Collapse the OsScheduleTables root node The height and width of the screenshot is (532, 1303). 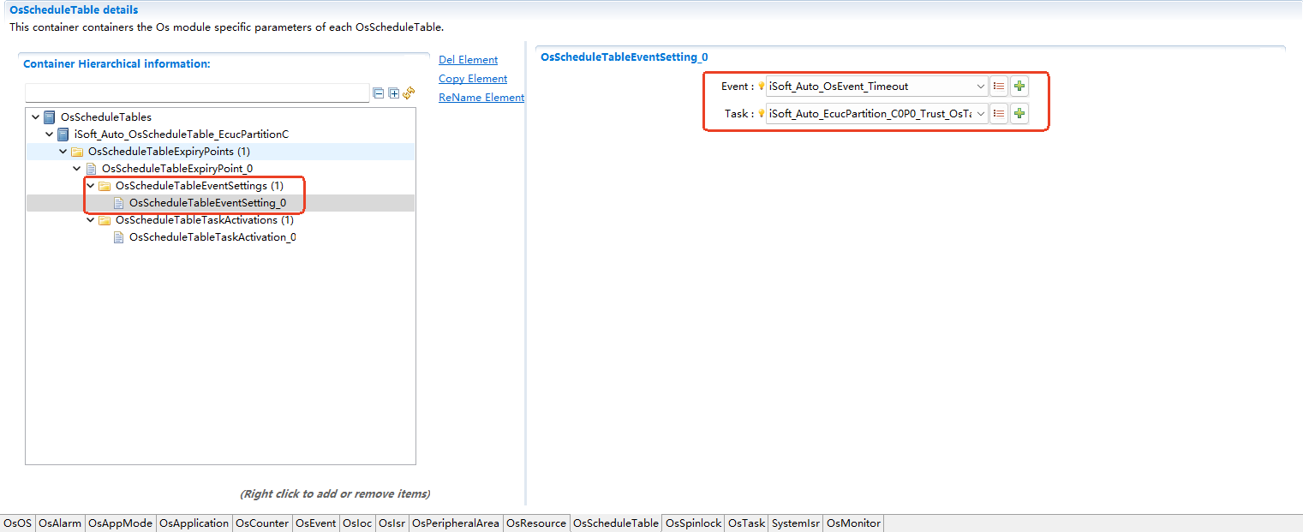pyautogui.click(x=35, y=117)
